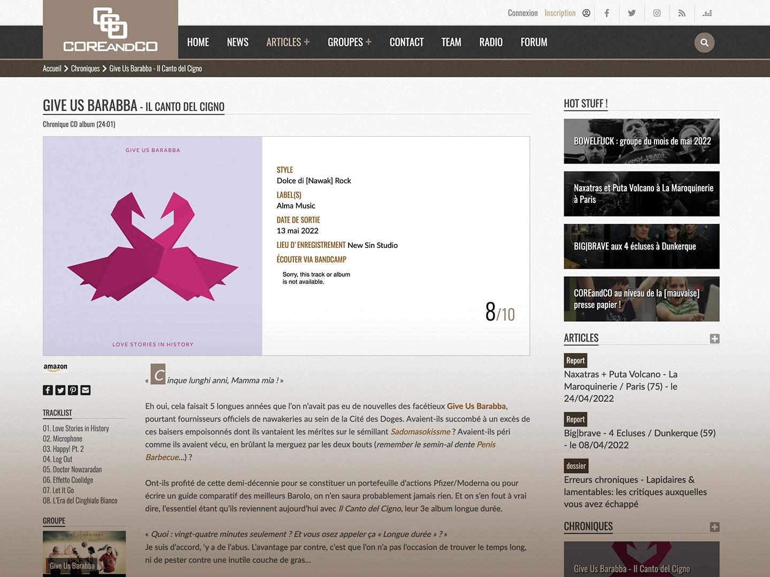The height and width of the screenshot is (577, 770).
Task: Open BIG|BRAVE aux 4 écluses card
Action: click(x=642, y=246)
